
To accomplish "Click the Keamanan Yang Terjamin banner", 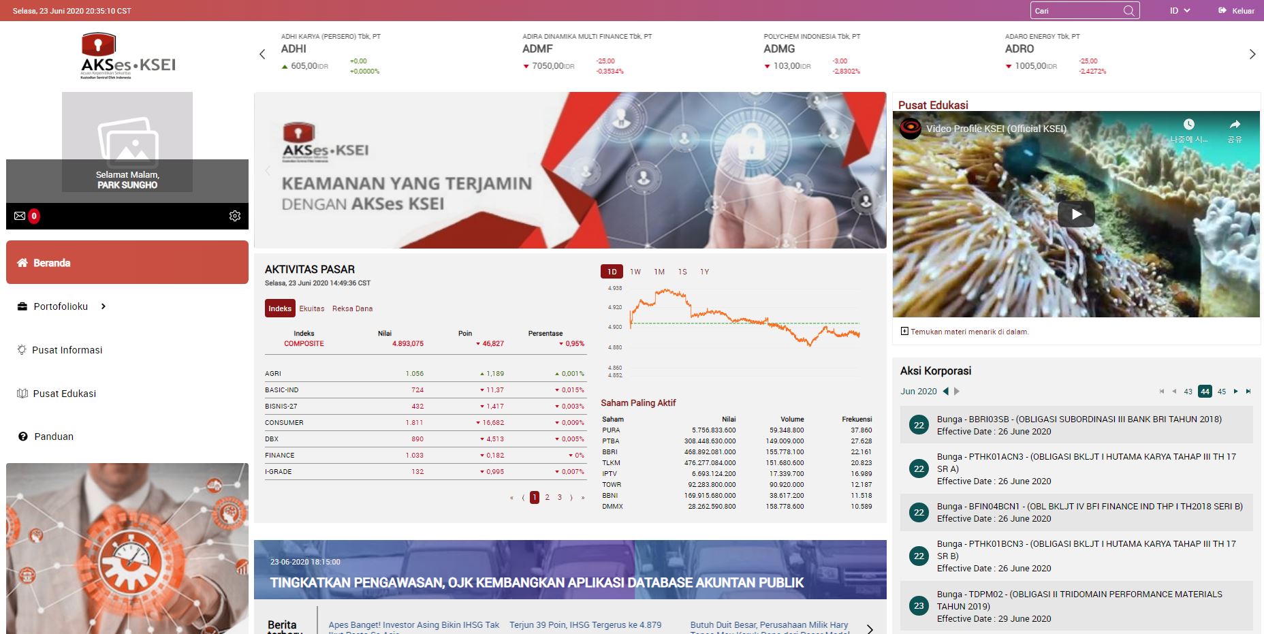I will [570, 170].
